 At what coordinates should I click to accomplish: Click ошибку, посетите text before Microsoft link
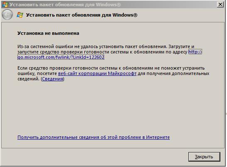pos(37,73)
